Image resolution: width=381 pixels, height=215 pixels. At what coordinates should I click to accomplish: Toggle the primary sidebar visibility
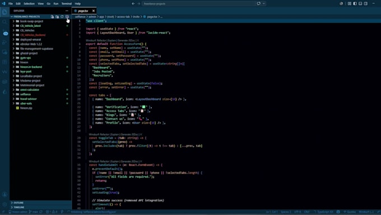(355, 4)
